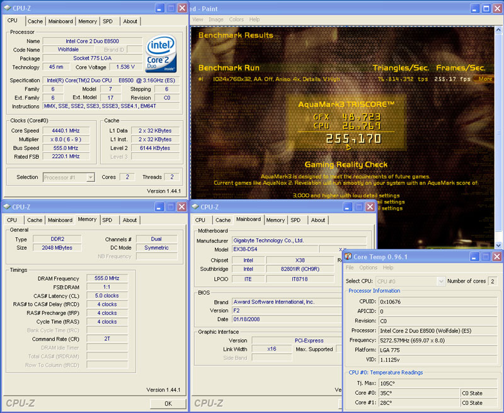
Task: Switch to Memory tab in the top CPU-Z window
Action: (x=88, y=21)
